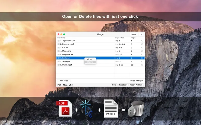201x125 pixels.
Task: Click the X icon on Split.png row
Action: (141, 58)
